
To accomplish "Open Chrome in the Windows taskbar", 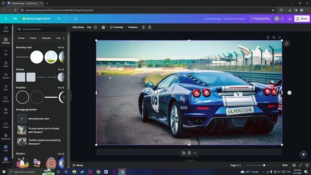I will pyautogui.click(x=98, y=172).
